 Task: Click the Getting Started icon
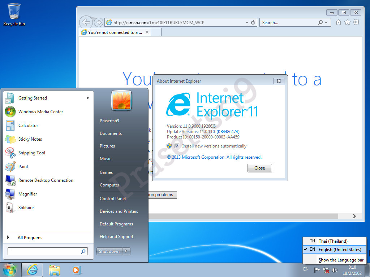pyautogui.click(x=10, y=98)
